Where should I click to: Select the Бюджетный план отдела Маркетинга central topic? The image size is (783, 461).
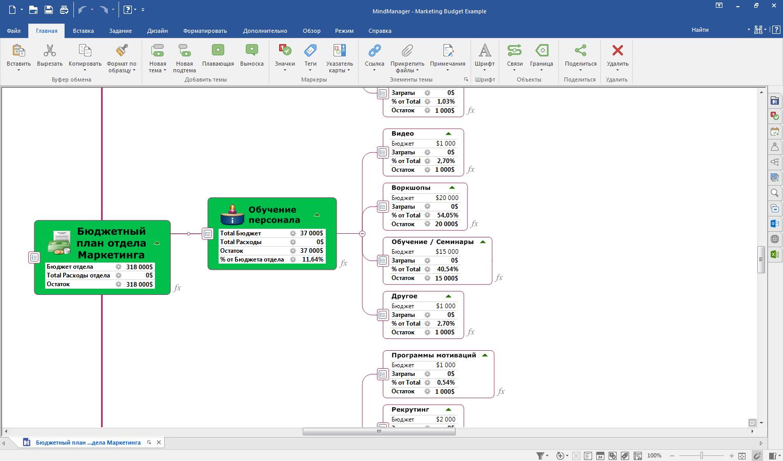(102, 257)
